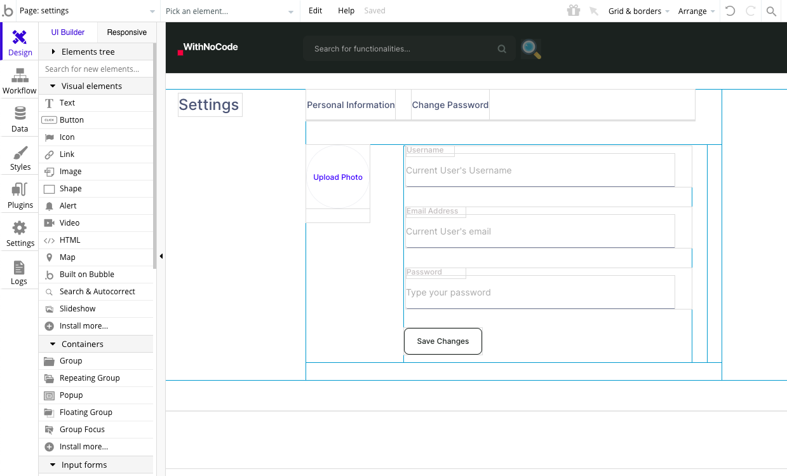Open the Logs panel
The height and width of the screenshot is (476, 787).
tap(19, 272)
